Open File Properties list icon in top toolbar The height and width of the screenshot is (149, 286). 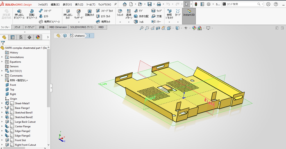pos(202,4)
